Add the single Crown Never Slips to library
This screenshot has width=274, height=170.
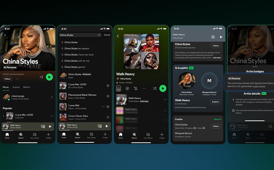(x=108, y=117)
